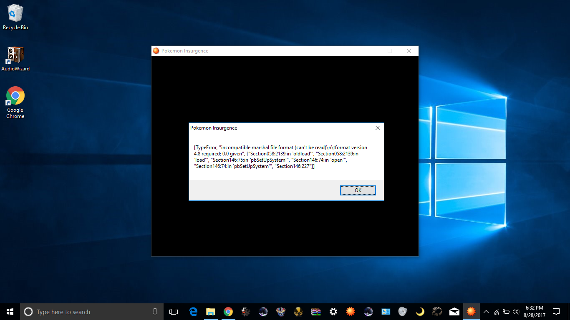Launch Microsoft Edge from taskbar
The image size is (570, 320).
[x=193, y=312]
